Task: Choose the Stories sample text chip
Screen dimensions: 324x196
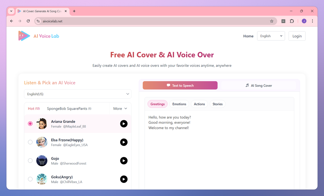Action: click(x=218, y=104)
